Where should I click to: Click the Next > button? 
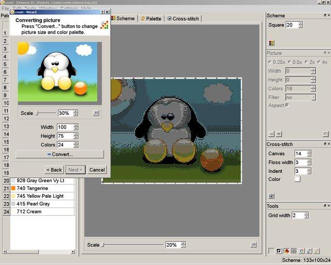click(76, 170)
